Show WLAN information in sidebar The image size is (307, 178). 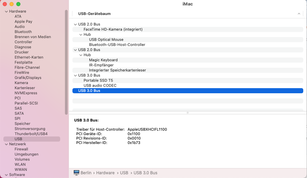[x=20, y=164]
